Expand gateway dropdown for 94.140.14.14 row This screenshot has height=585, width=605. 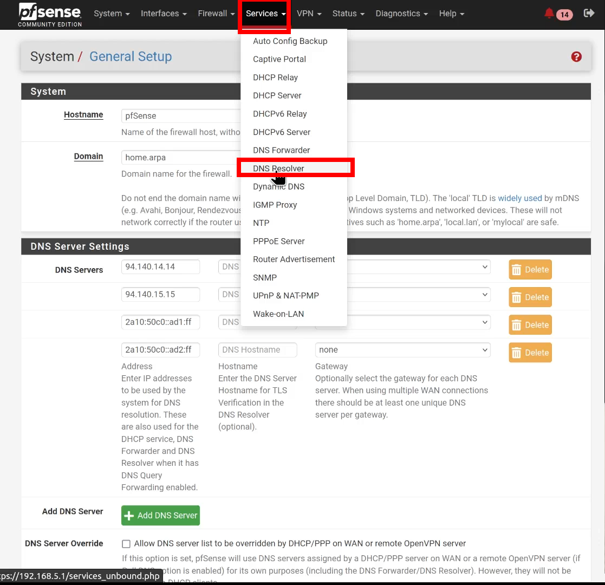pyautogui.click(x=419, y=266)
